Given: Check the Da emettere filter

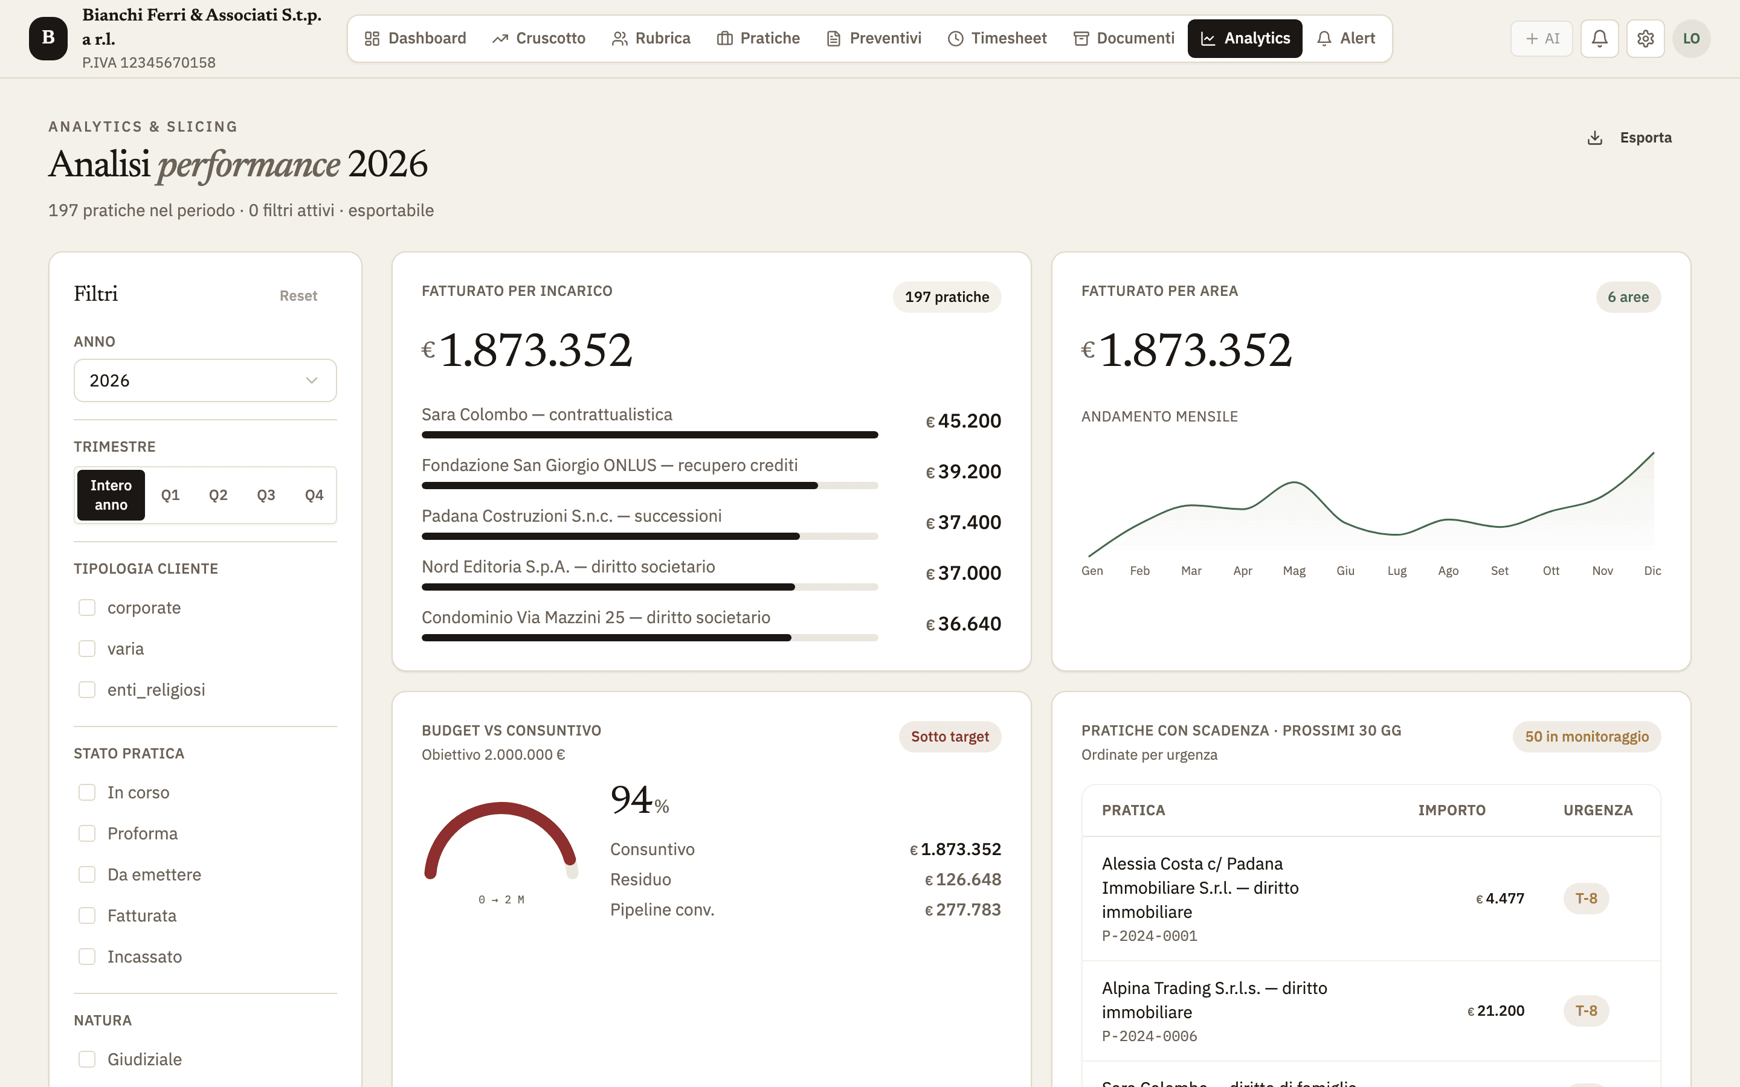Looking at the screenshot, I should (87, 874).
